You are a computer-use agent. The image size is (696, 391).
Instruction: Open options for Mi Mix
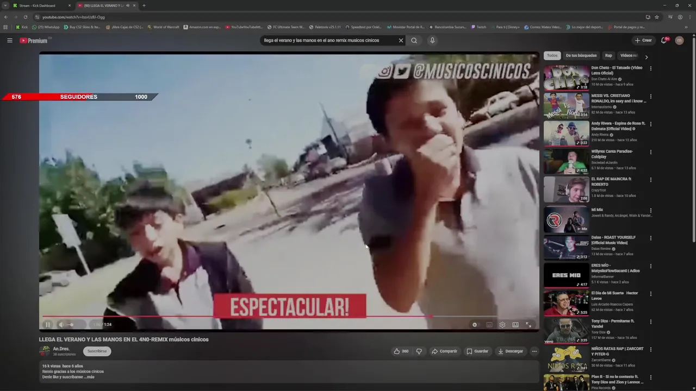tap(650, 211)
